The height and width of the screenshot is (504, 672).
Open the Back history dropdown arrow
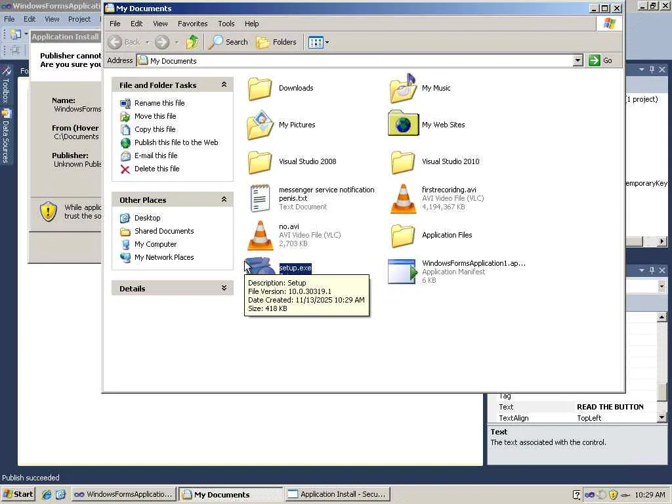(x=148, y=42)
